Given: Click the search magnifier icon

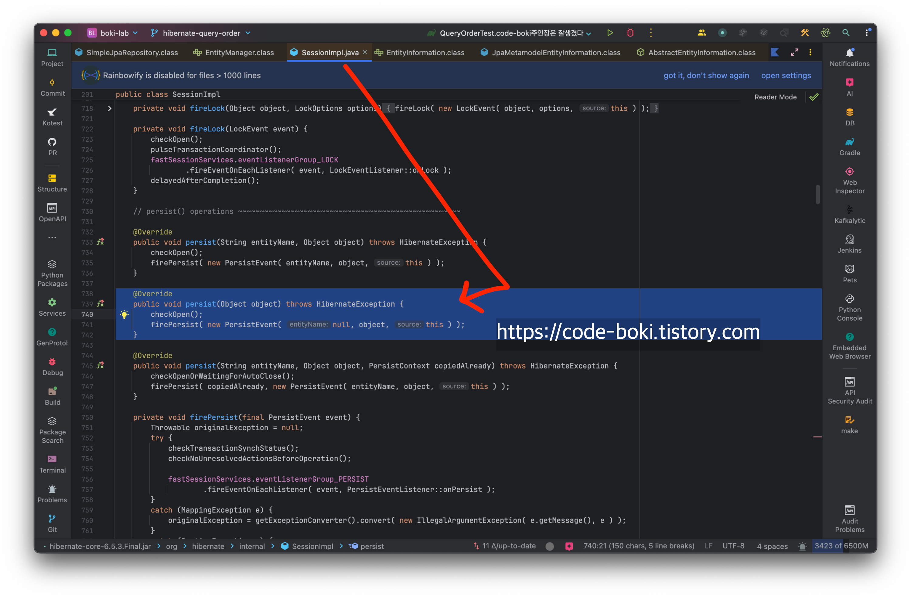Looking at the screenshot, I should pos(845,33).
